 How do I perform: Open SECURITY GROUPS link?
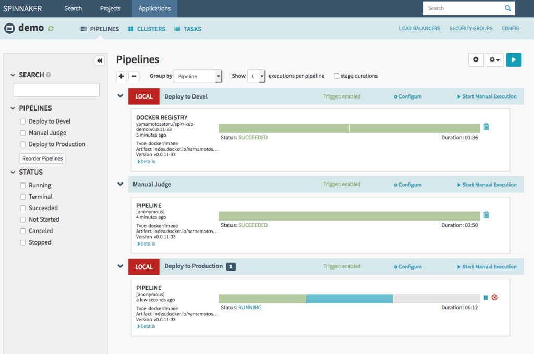pos(471,28)
